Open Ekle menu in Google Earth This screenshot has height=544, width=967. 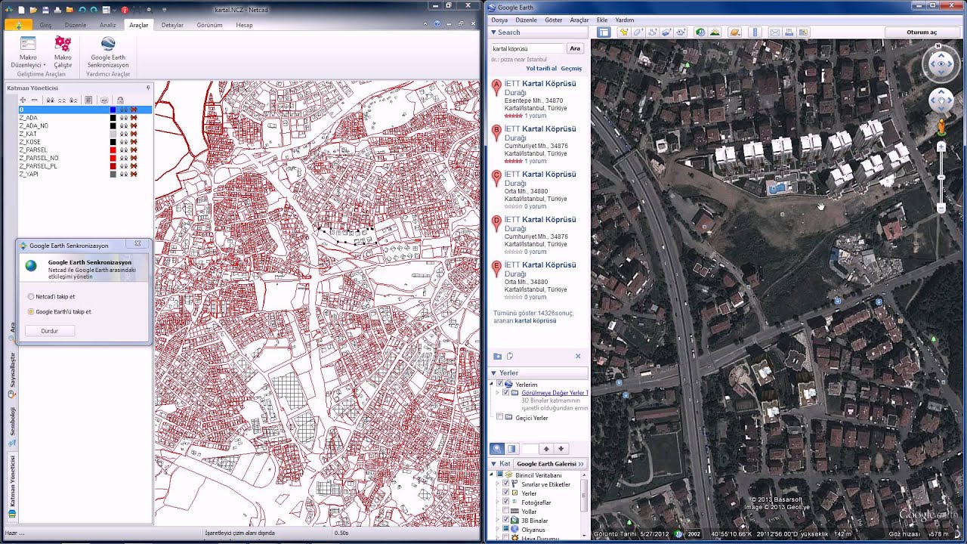[602, 20]
